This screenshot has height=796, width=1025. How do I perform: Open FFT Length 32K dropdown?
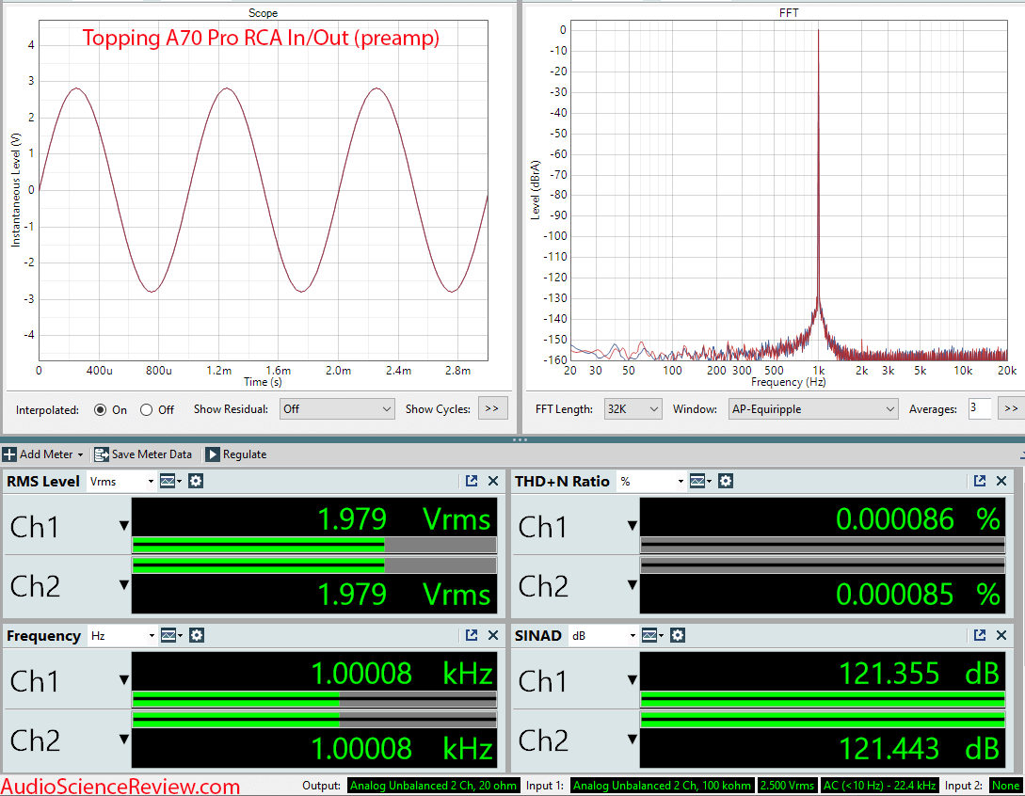[x=633, y=409]
